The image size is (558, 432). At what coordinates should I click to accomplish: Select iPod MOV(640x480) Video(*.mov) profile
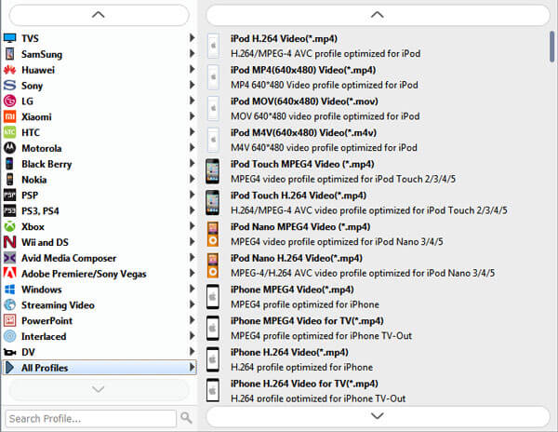377,109
